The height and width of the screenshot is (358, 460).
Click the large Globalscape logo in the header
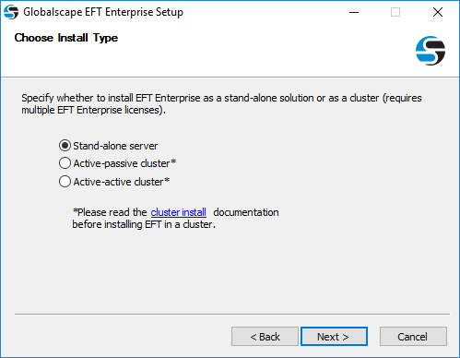[x=431, y=51]
